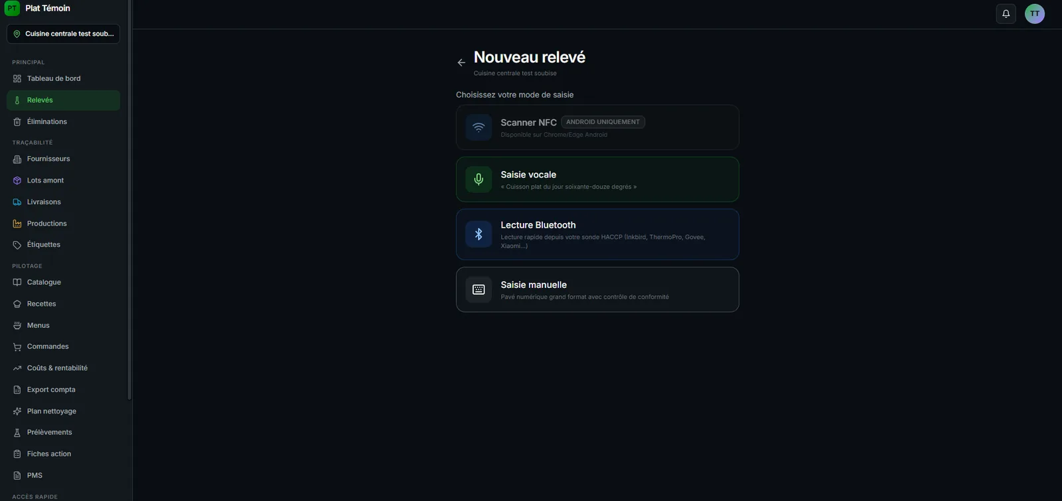Open the Cuisine centrale test site selector
The height and width of the screenshot is (501, 1062).
63,34
